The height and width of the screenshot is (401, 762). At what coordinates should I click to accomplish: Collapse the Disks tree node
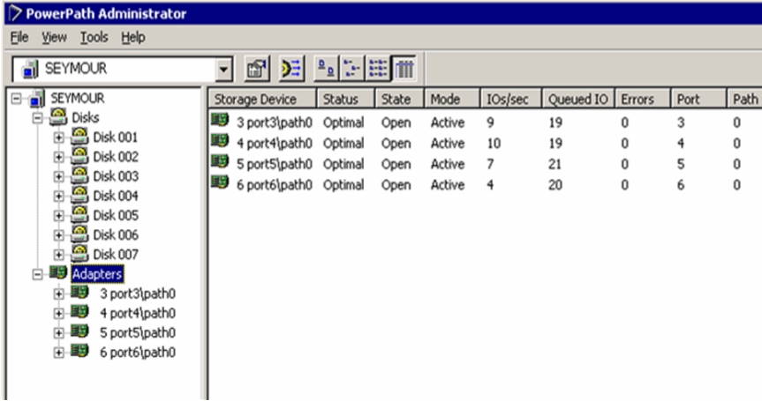pos(37,118)
